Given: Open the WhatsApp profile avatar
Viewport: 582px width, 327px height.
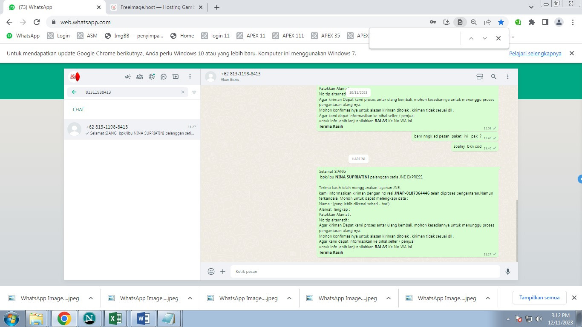Looking at the screenshot, I should [x=75, y=77].
